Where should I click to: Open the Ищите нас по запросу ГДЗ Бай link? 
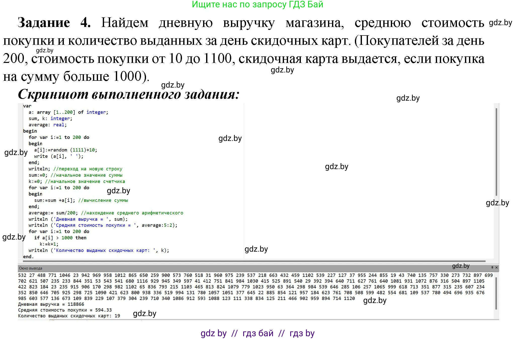click(x=257, y=5)
